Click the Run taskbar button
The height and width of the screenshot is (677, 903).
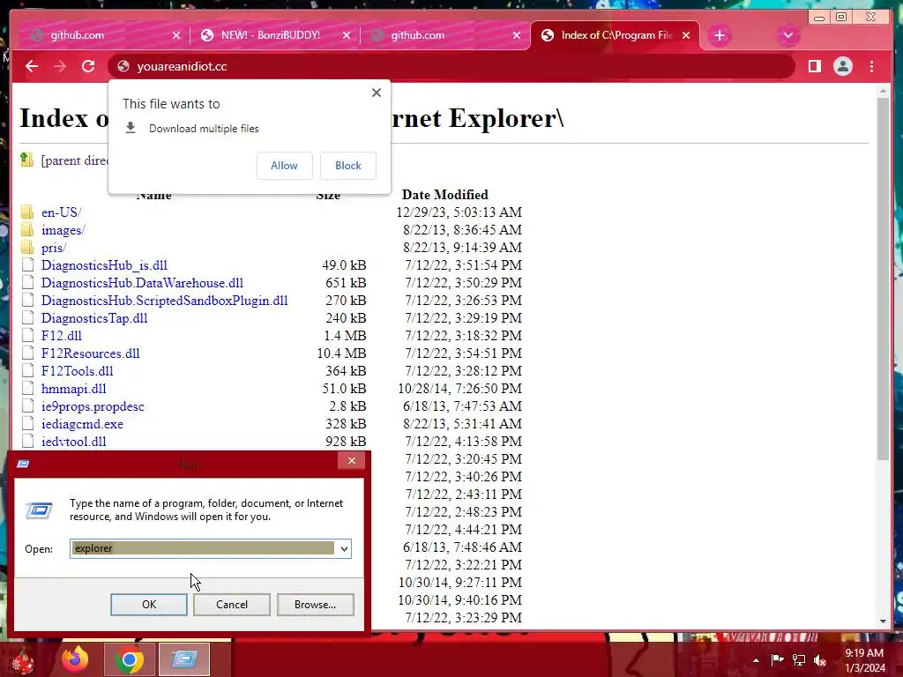click(184, 659)
